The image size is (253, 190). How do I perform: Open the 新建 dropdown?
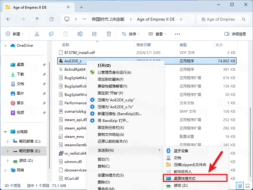15,34
